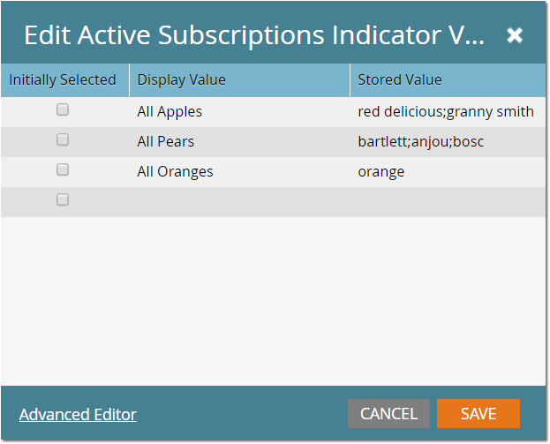Click the empty Display Value cell in last row
This screenshot has width=550, height=444.
coord(238,201)
